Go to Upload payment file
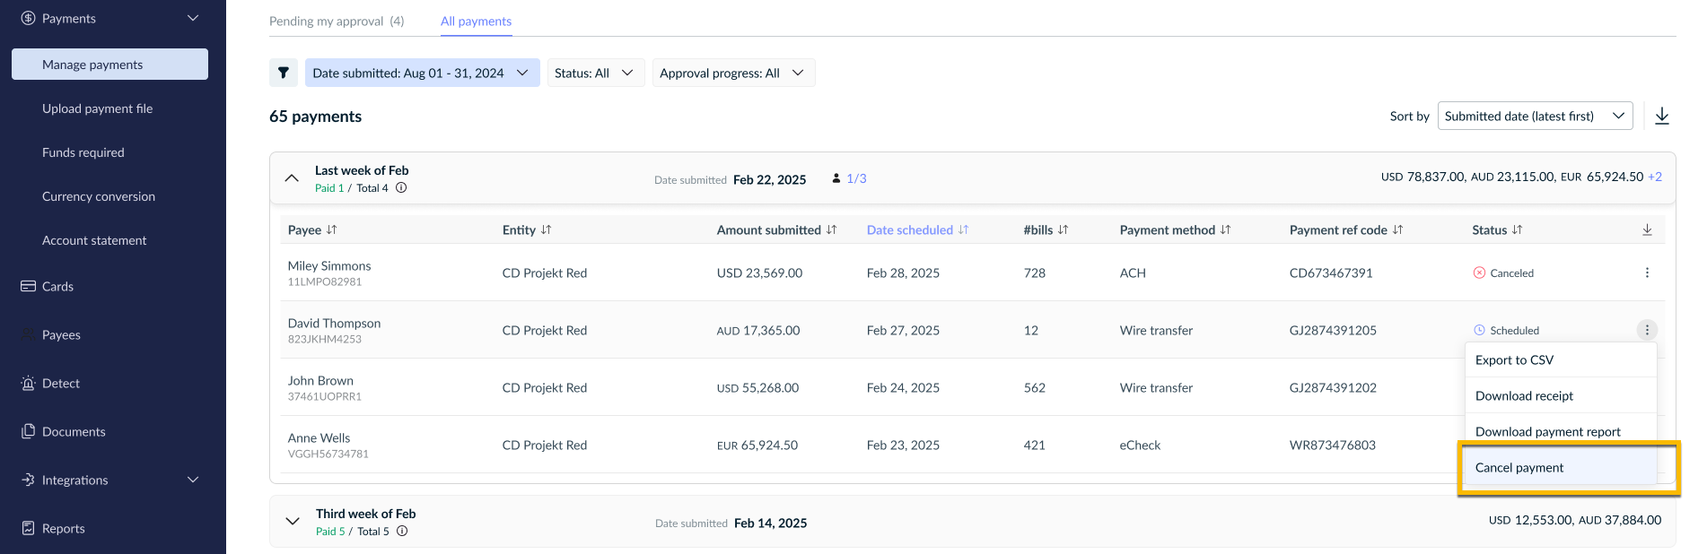 [x=97, y=108]
